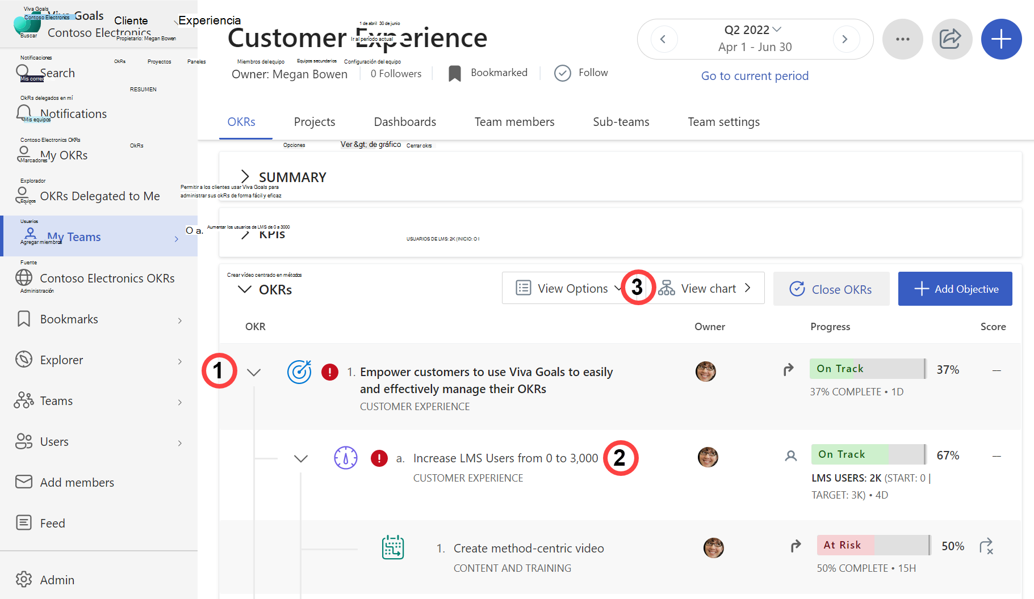The width and height of the screenshot is (1034, 599).
Task: Click the Bookmarks sidebar icon
Action: point(23,318)
